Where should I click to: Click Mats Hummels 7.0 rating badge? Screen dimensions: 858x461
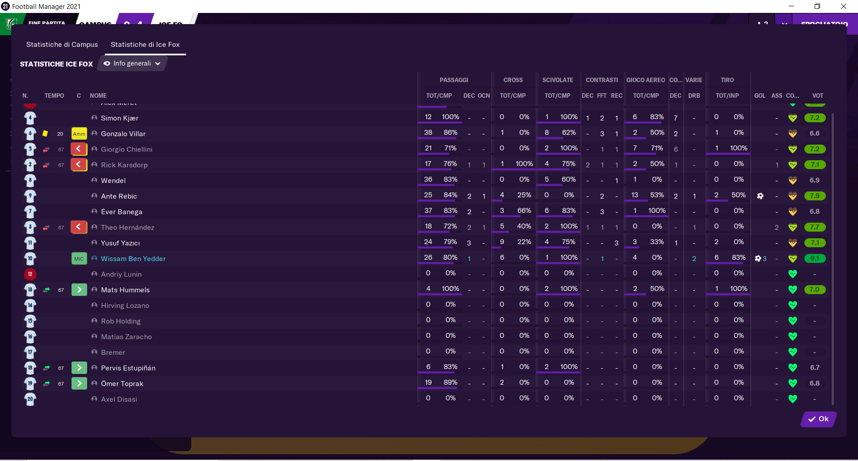(815, 290)
